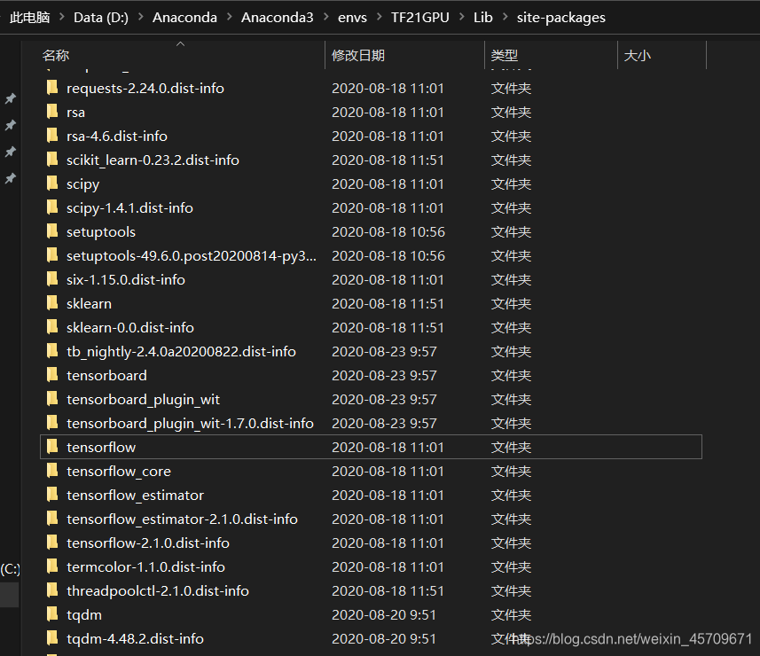The width and height of the screenshot is (760, 656).
Task: Navigate to TF21GPU breadcrumb
Action: pyautogui.click(x=420, y=18)
